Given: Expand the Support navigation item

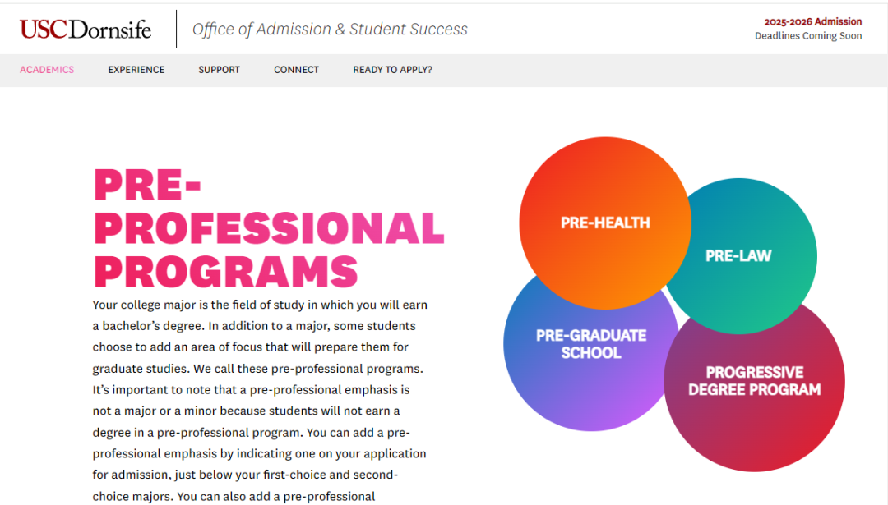Looking at the screenshot, I should click(x=220, y=70).
